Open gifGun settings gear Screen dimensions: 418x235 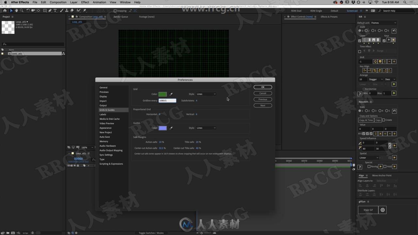coord(383,210)
